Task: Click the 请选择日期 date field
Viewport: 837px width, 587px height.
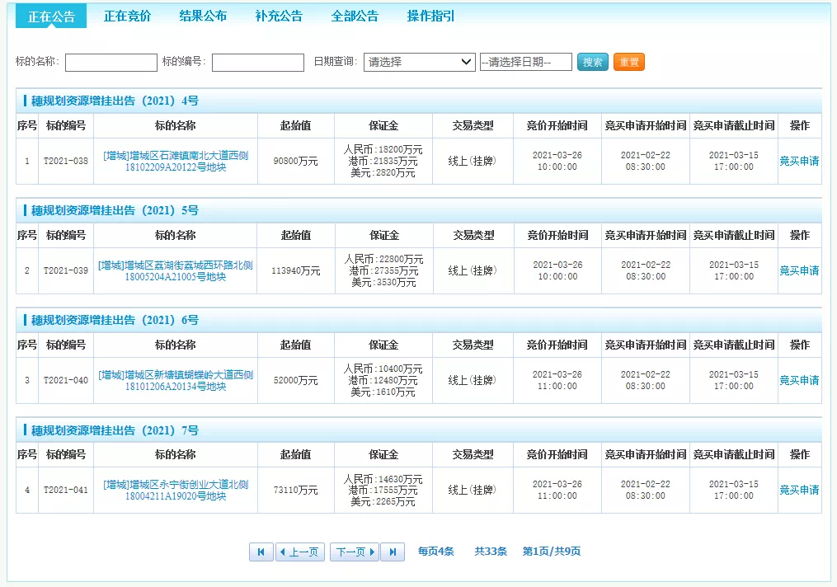Action: [526, 62]
